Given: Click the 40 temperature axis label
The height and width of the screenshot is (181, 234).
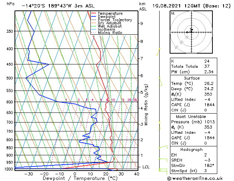Looking at the screenshot, I should [137, 174].
